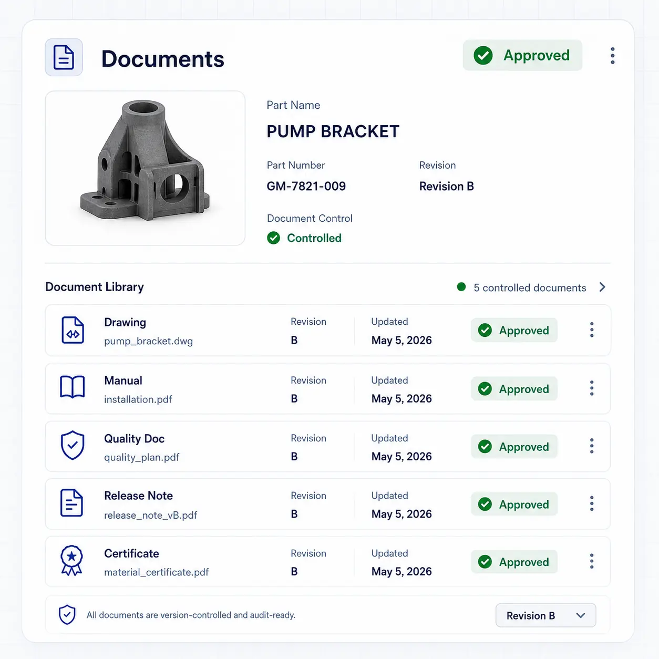Click the May 5, 2026 date on Certificate row
This screenshot has height=659, width=659.
[401, 572]
